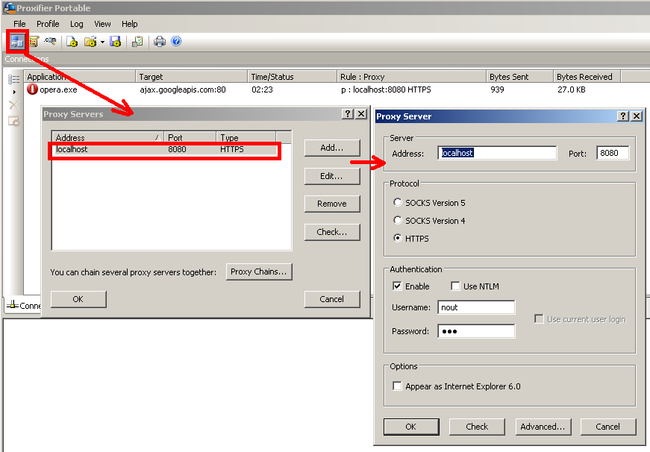This screenshot has width=650, height=452.
Task: Toggle Use current user login checkbox
Action: pyautogui.click(x=539, y=319)
